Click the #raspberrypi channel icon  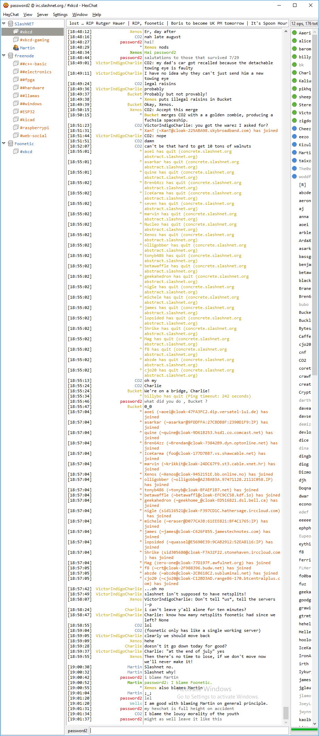16,127
